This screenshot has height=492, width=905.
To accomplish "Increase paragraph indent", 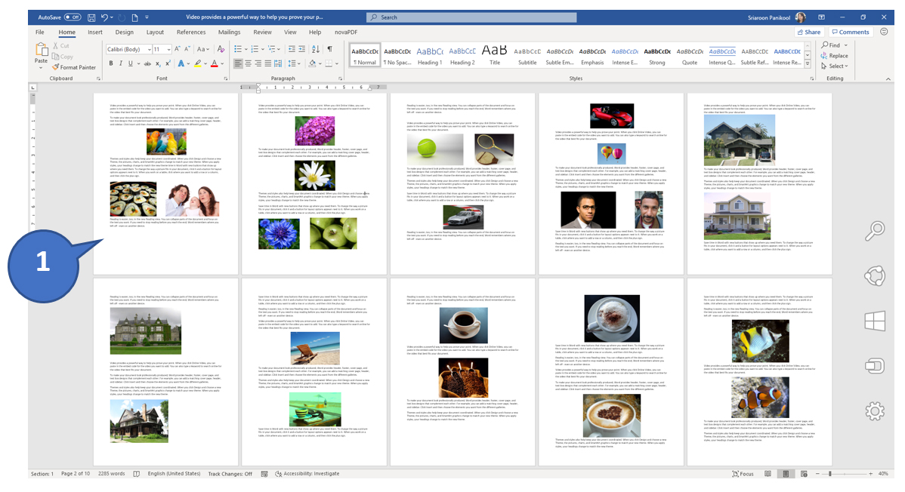I will 302,49.
